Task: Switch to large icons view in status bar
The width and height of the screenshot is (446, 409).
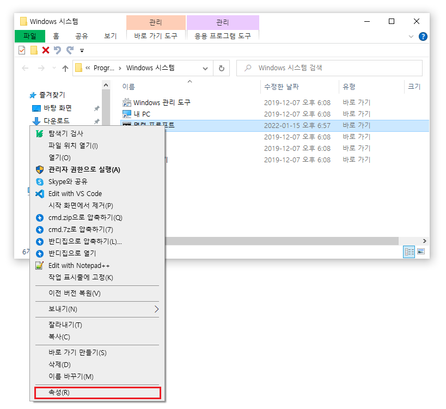Action: pos(421,252)
